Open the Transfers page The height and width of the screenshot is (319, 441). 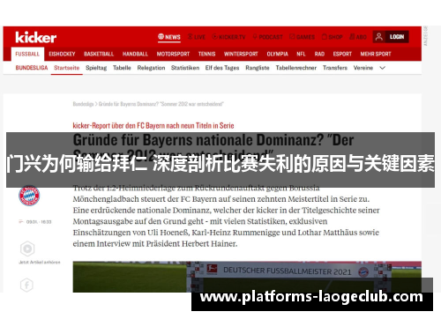tap(335, 68)
